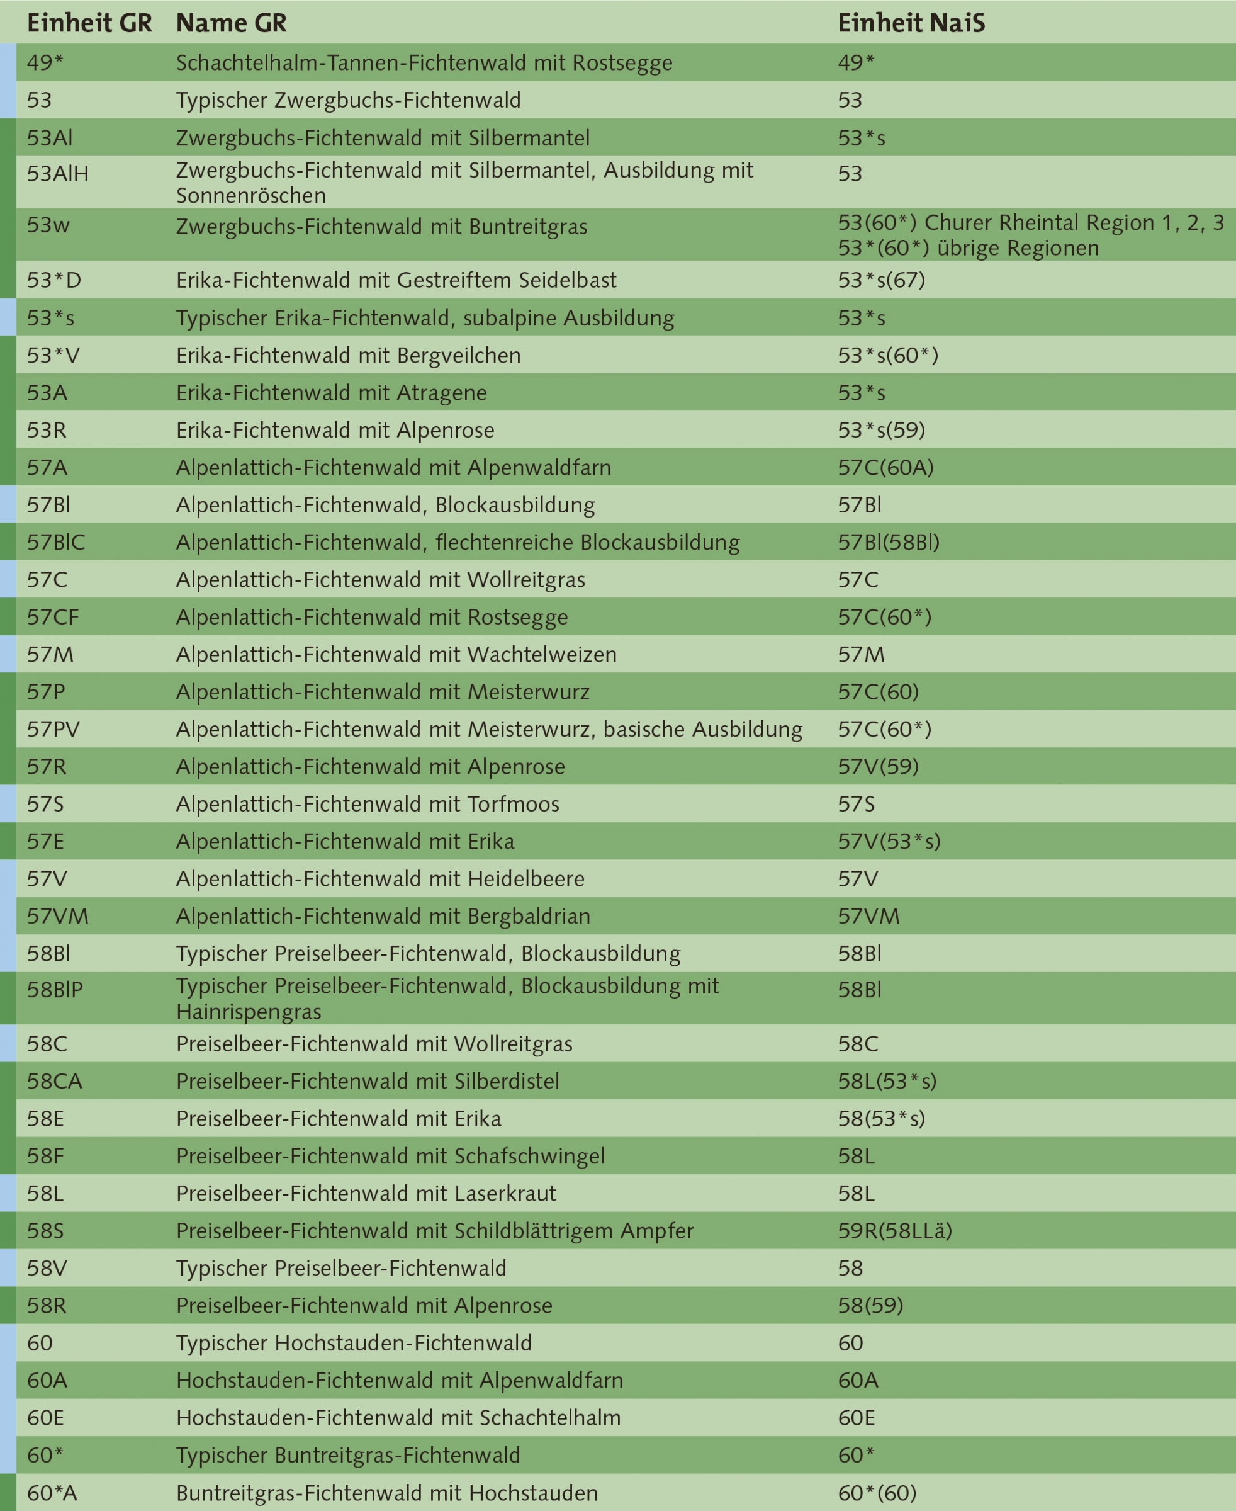Select 'Alpenlattich-Fichtenwald mit Wollreitgras'
1236x1511 pixels.
coord(381,580)
